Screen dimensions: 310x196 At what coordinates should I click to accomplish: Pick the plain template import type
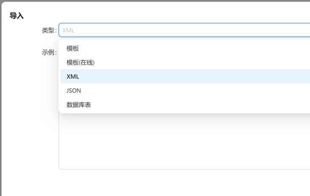point(73,49)
